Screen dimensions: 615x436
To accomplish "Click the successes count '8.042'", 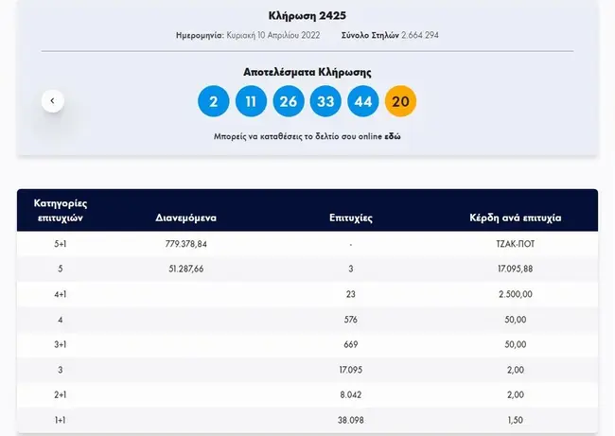I will [351, 394].
